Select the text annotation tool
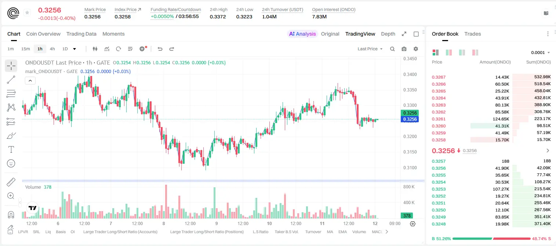The height and width of the screenshot is (246, 556). click(x=11, y=149)
